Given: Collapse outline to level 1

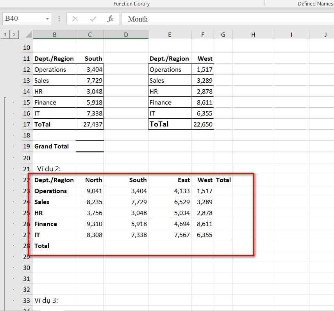Looking at the screenshot, I should click(x=5, y=34).
